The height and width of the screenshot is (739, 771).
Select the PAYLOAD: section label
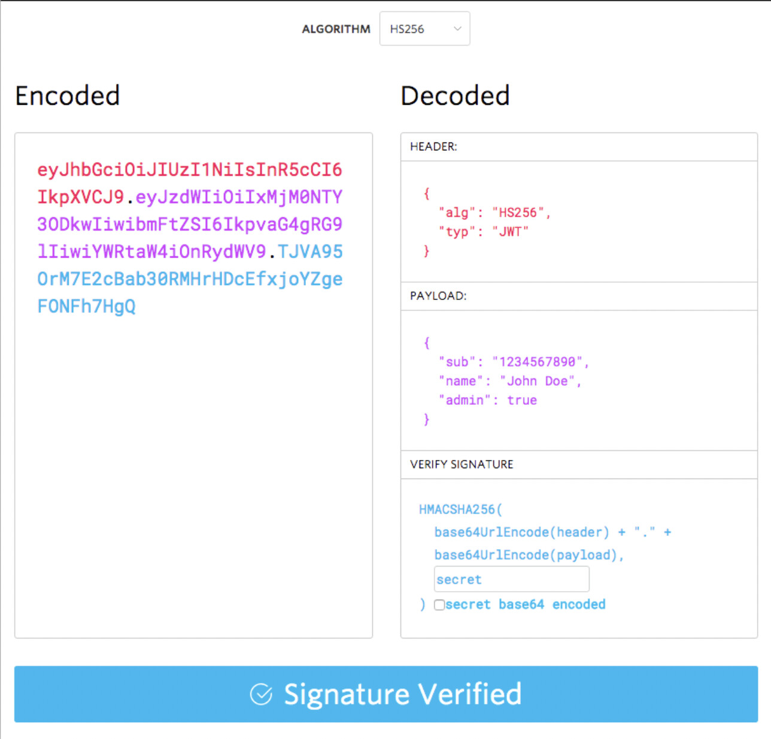[438, 296]
